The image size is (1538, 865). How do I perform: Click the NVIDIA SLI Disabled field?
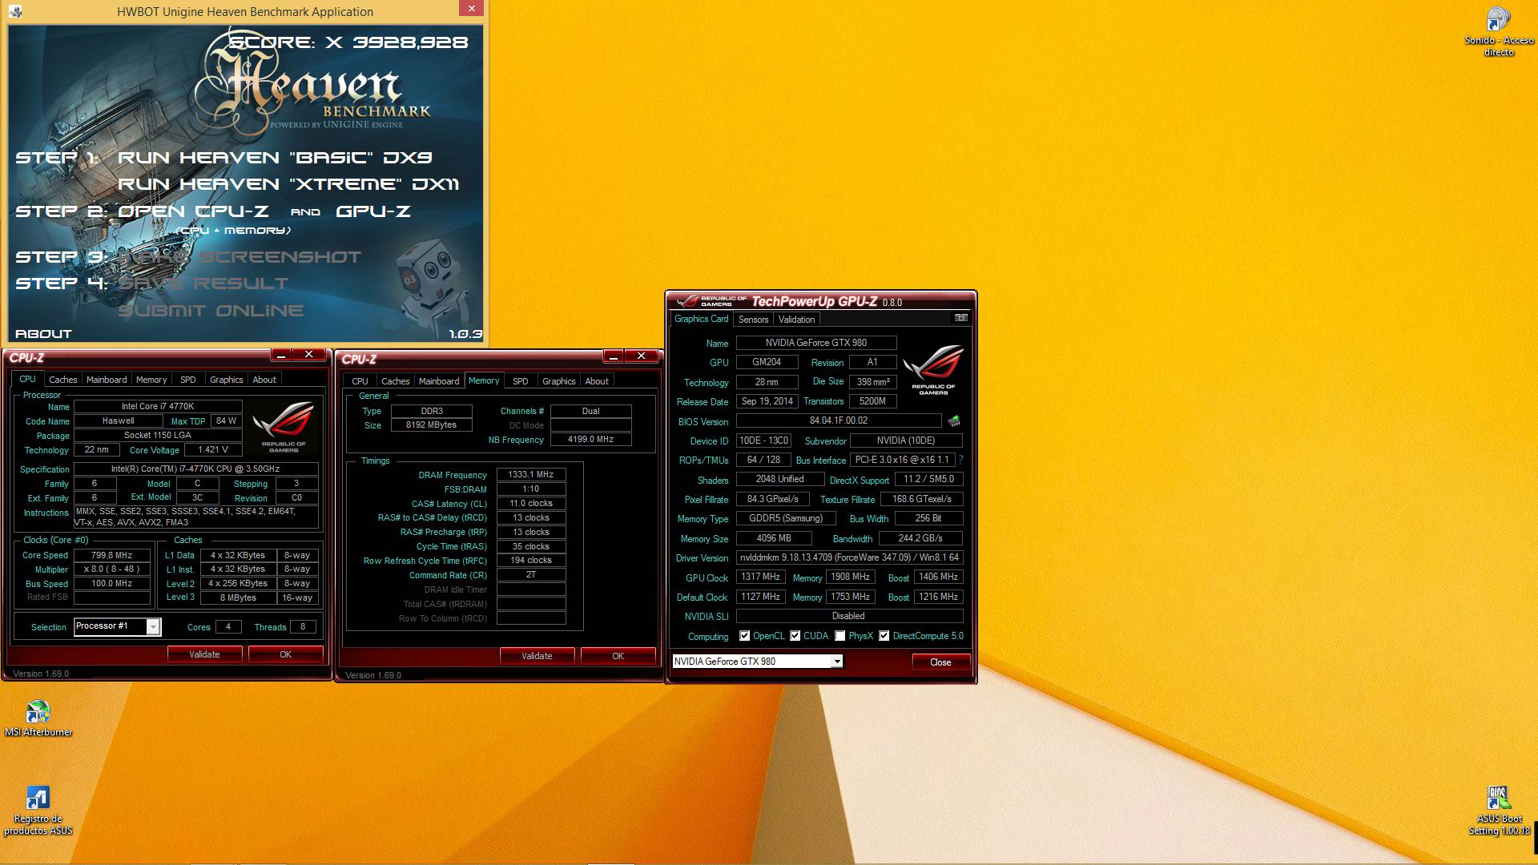click(x=849, y=616)
